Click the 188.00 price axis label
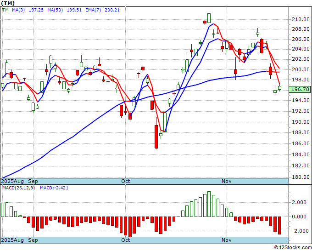 pyautogui.click(x=301, y=132)
